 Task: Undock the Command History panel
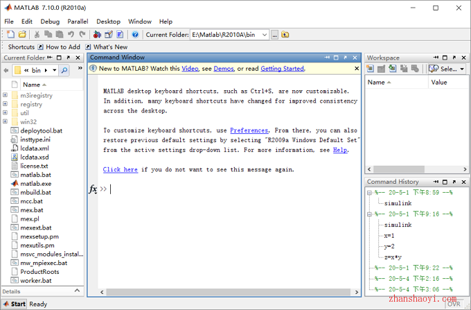coord(454,182)
